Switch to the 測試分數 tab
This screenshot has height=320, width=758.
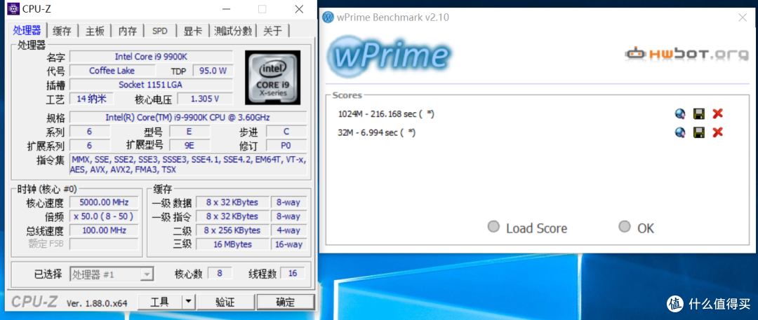(x=233, y=32)
